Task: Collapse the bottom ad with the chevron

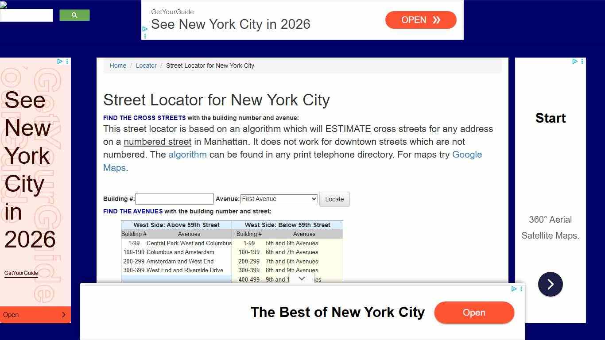Action: pyautogui.click(x=302, y=278)
